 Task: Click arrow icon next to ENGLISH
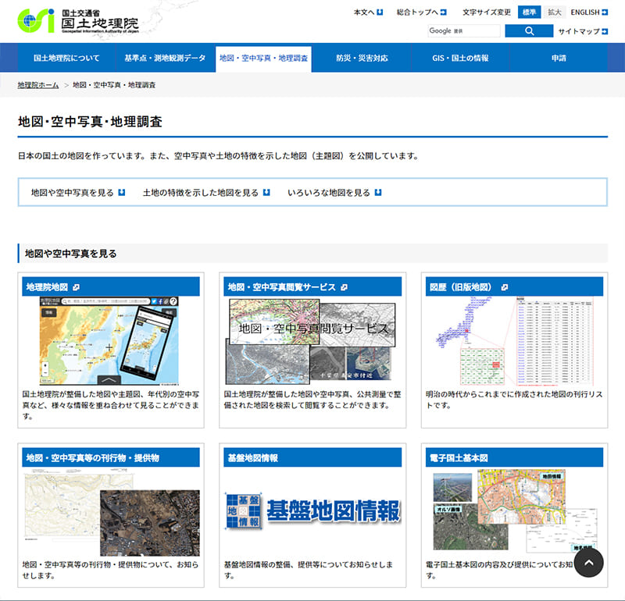[x=605, y=12]
